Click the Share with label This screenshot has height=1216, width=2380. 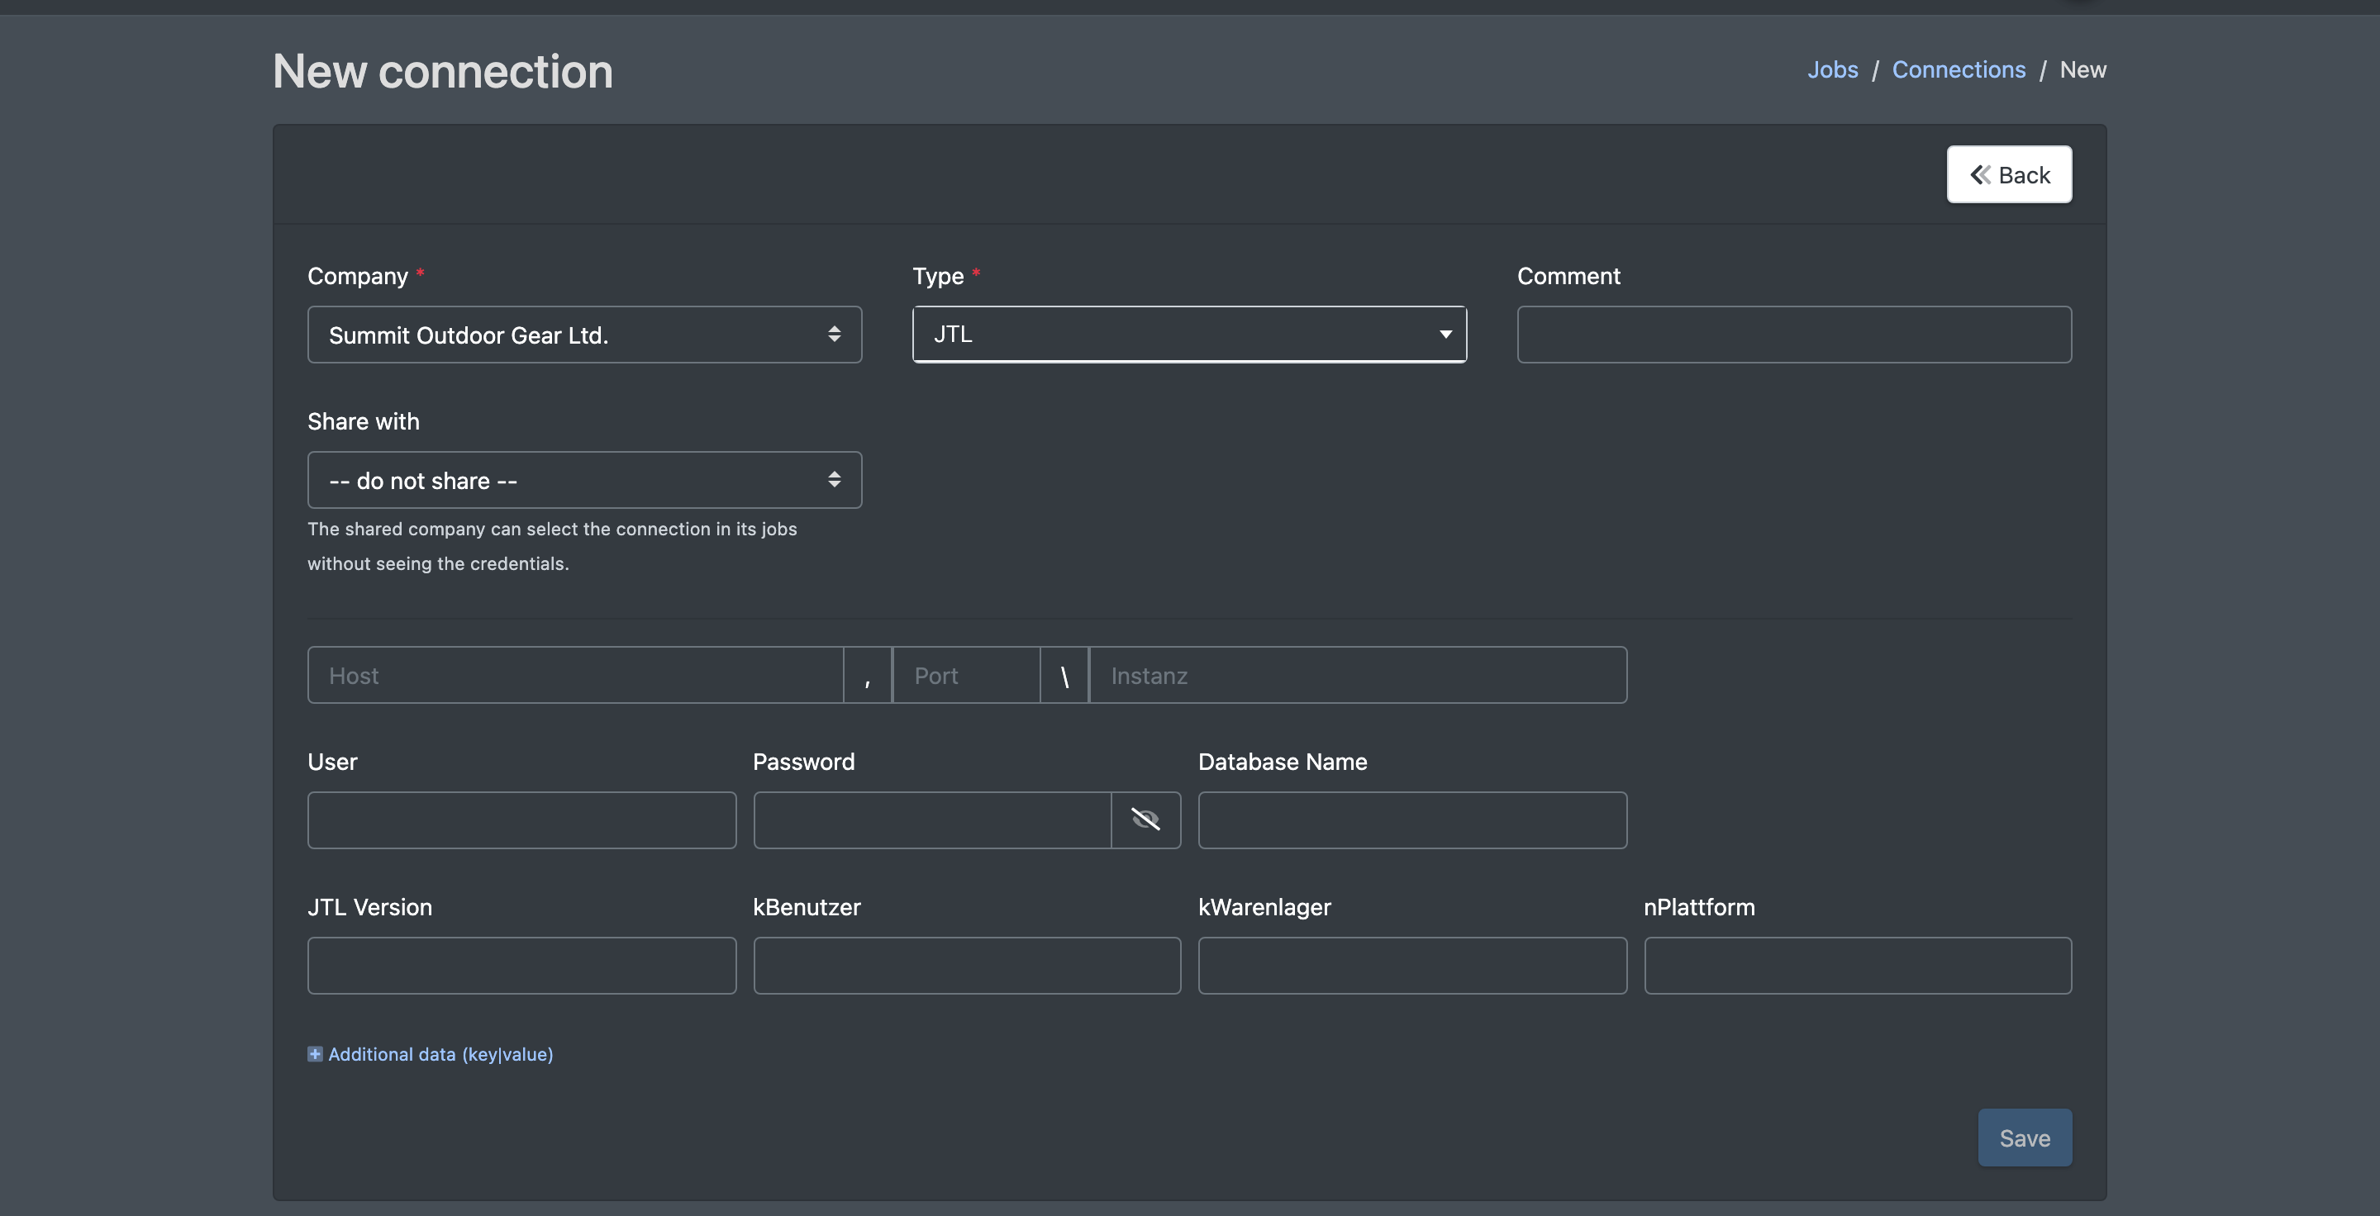[363, 421]
